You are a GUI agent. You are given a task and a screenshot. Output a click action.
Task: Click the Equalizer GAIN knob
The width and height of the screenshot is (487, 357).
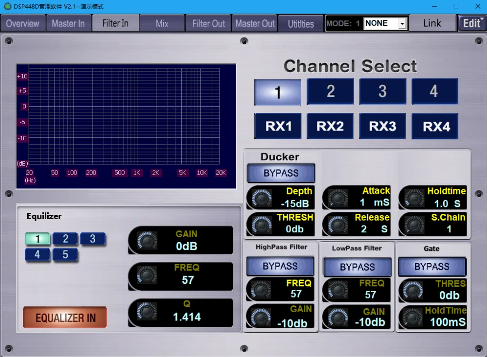pos(147,240)
